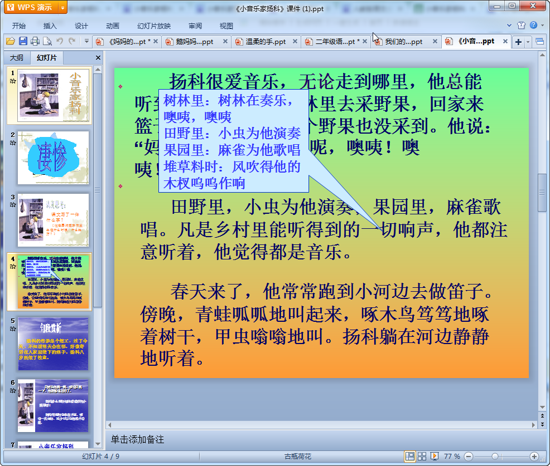550x466 pixels.
Task: Open the folder icon in the quick toolbar
Action: [11, 41]
